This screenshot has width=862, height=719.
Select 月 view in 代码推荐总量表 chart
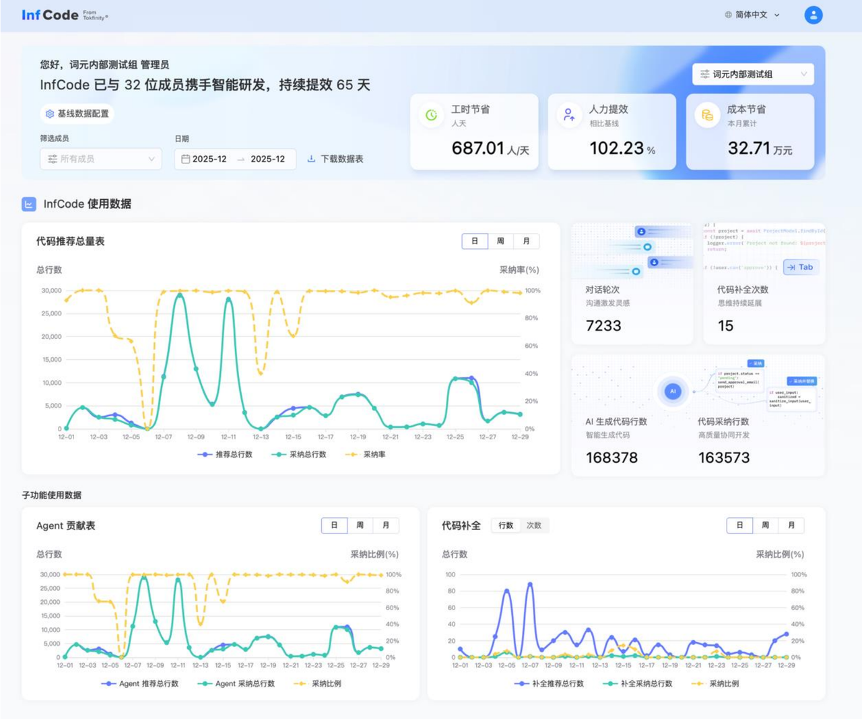[526, 241]
